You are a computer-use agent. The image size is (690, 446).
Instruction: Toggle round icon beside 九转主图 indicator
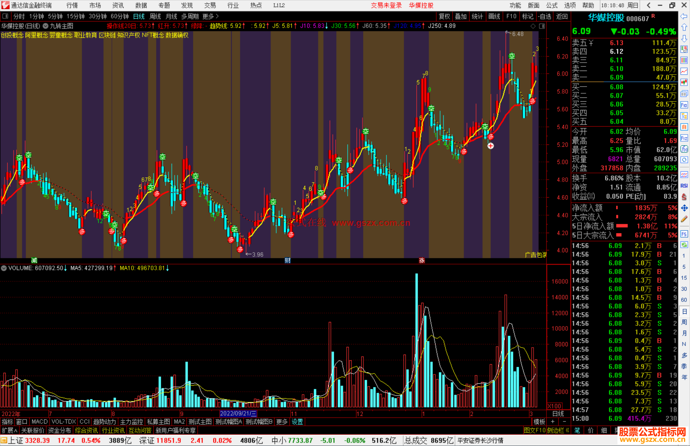click(x=46, y=26)
